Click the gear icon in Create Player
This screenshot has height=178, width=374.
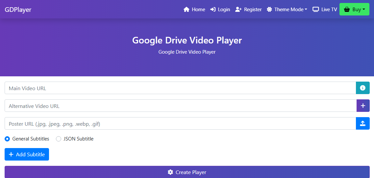(x=170, y=172)
